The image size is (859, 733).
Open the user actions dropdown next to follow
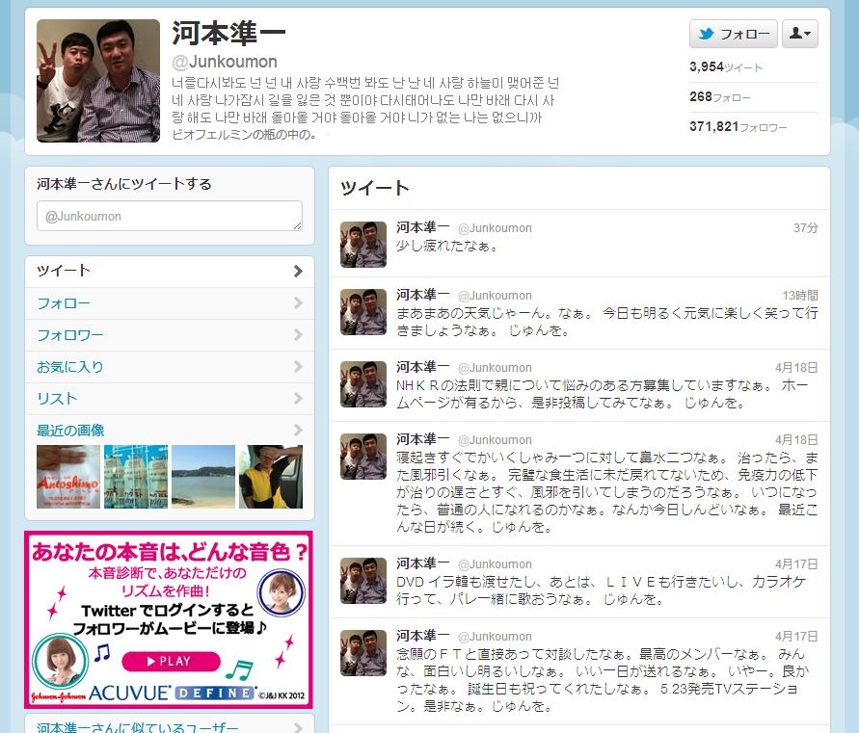(x=800, y=34)
